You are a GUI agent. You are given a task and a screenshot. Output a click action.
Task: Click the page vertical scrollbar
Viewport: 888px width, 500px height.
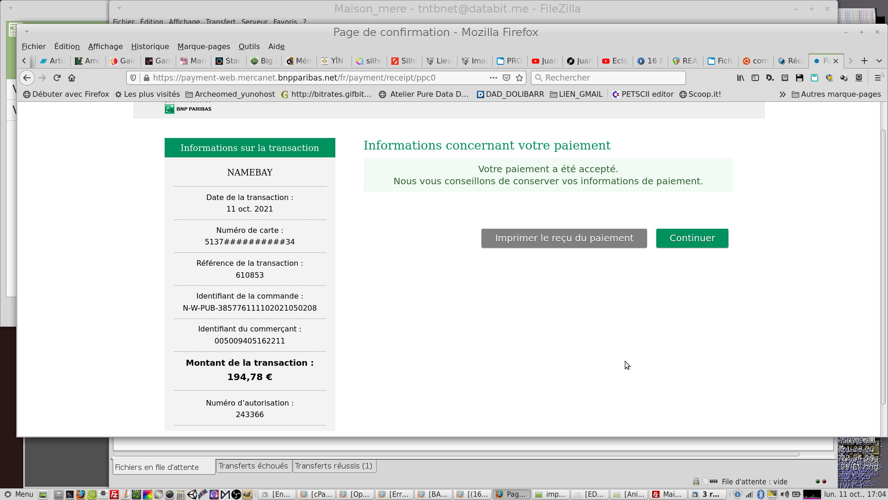click(883, 269)
